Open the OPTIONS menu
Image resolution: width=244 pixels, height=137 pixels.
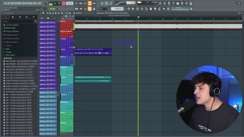tap(29, 3)
